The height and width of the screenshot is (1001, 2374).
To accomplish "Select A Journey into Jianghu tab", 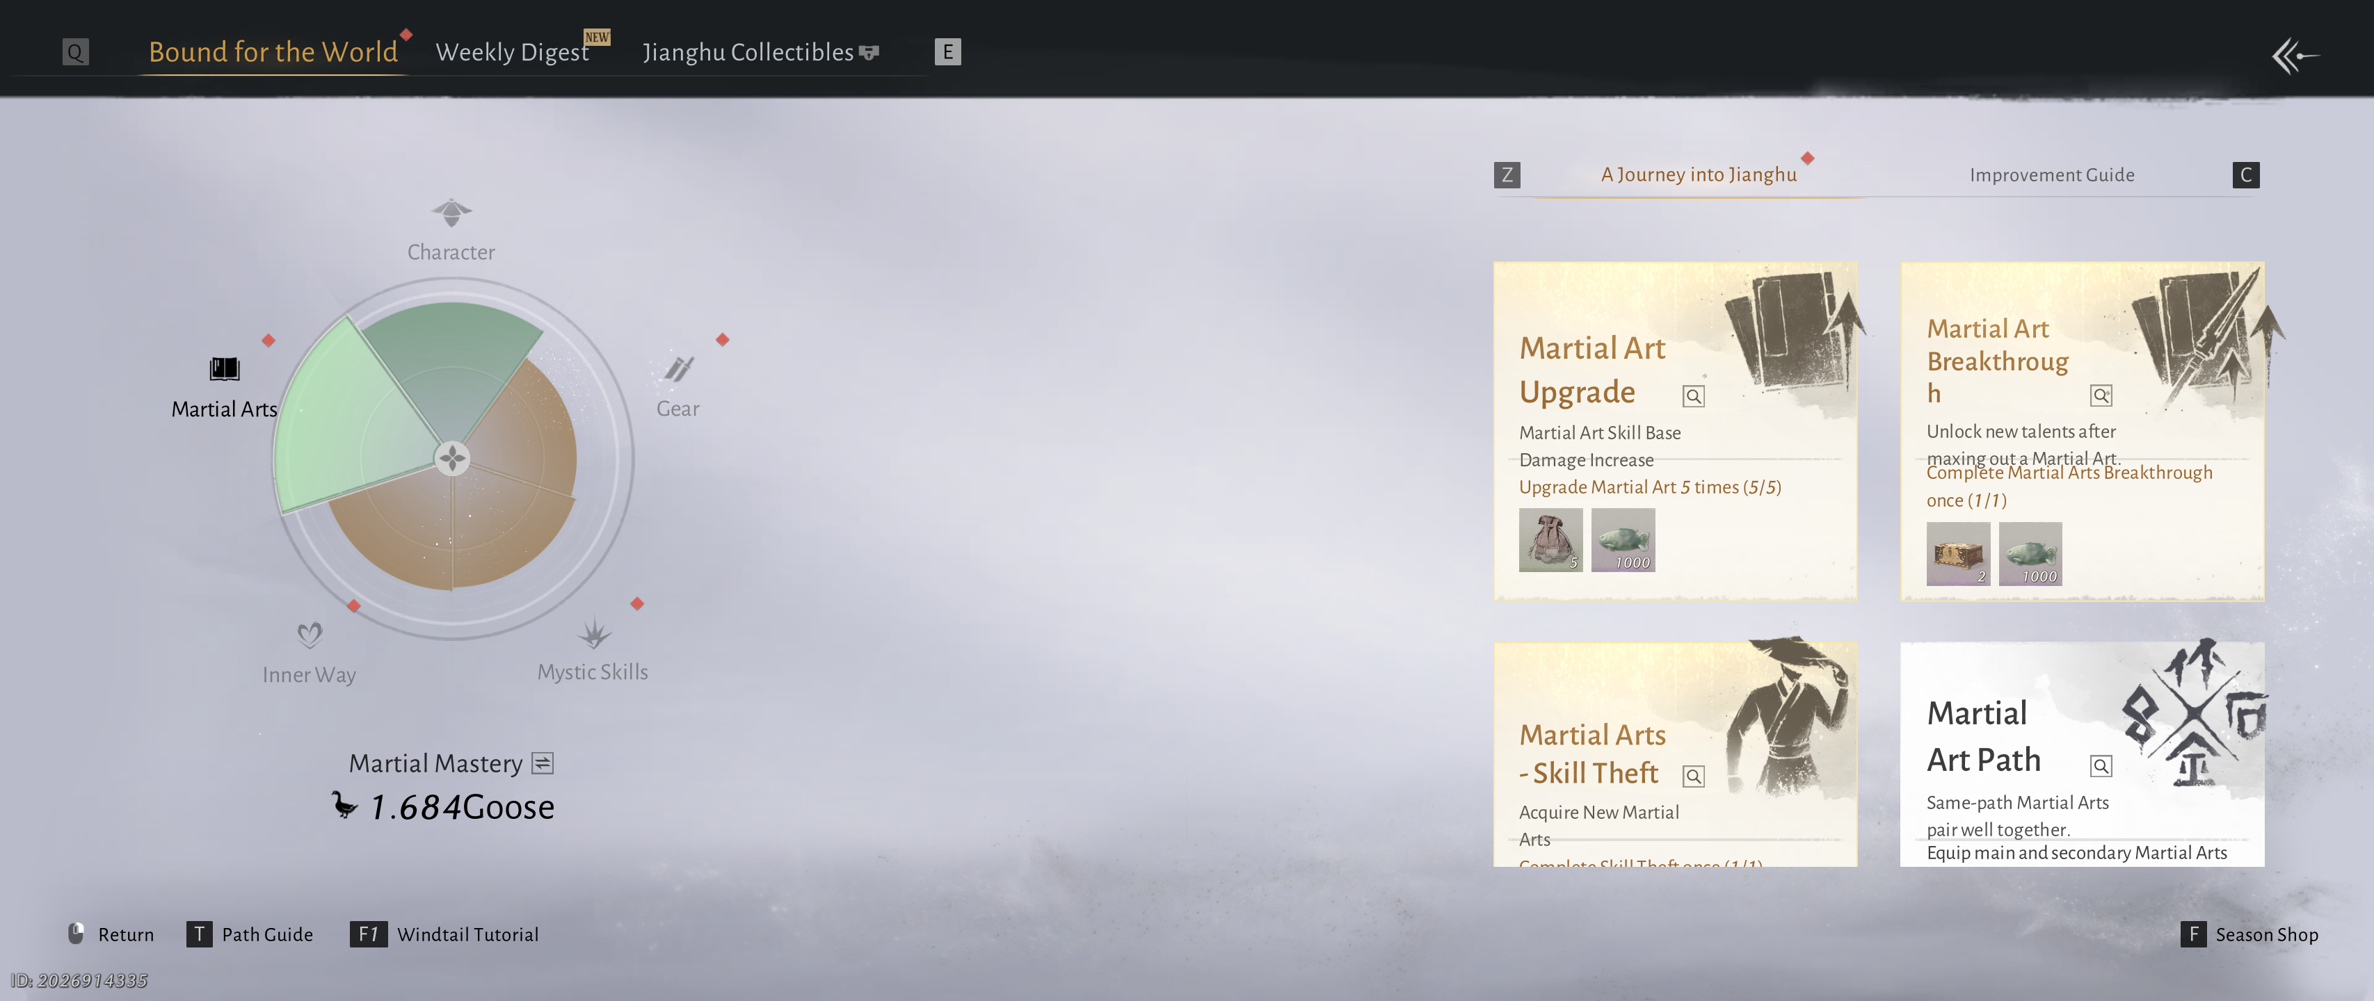I will 1698,175.
